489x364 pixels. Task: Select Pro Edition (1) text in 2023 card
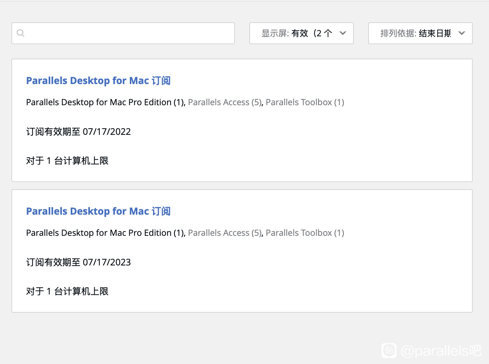tap(106, 233)
